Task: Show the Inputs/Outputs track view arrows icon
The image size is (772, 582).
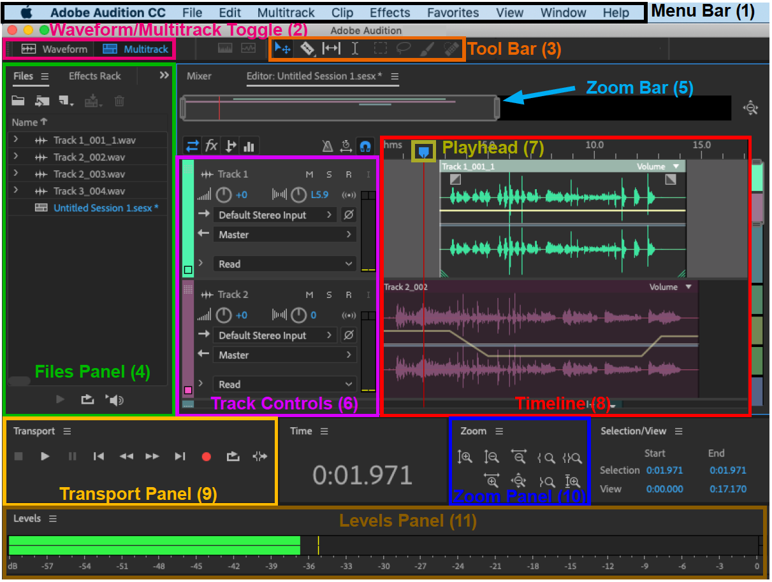Action: [x=192, y=146]
